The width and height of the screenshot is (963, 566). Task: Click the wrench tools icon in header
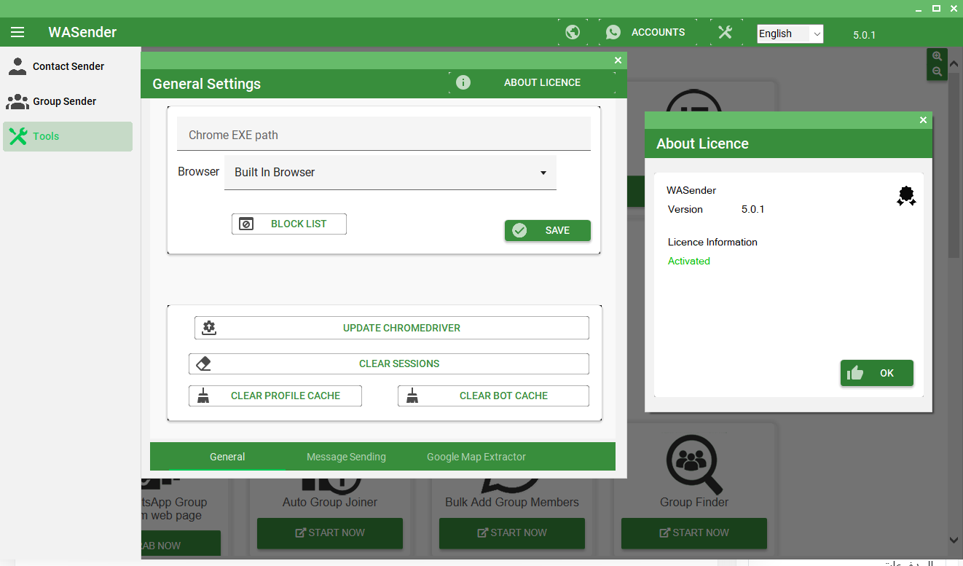[725, 32]
